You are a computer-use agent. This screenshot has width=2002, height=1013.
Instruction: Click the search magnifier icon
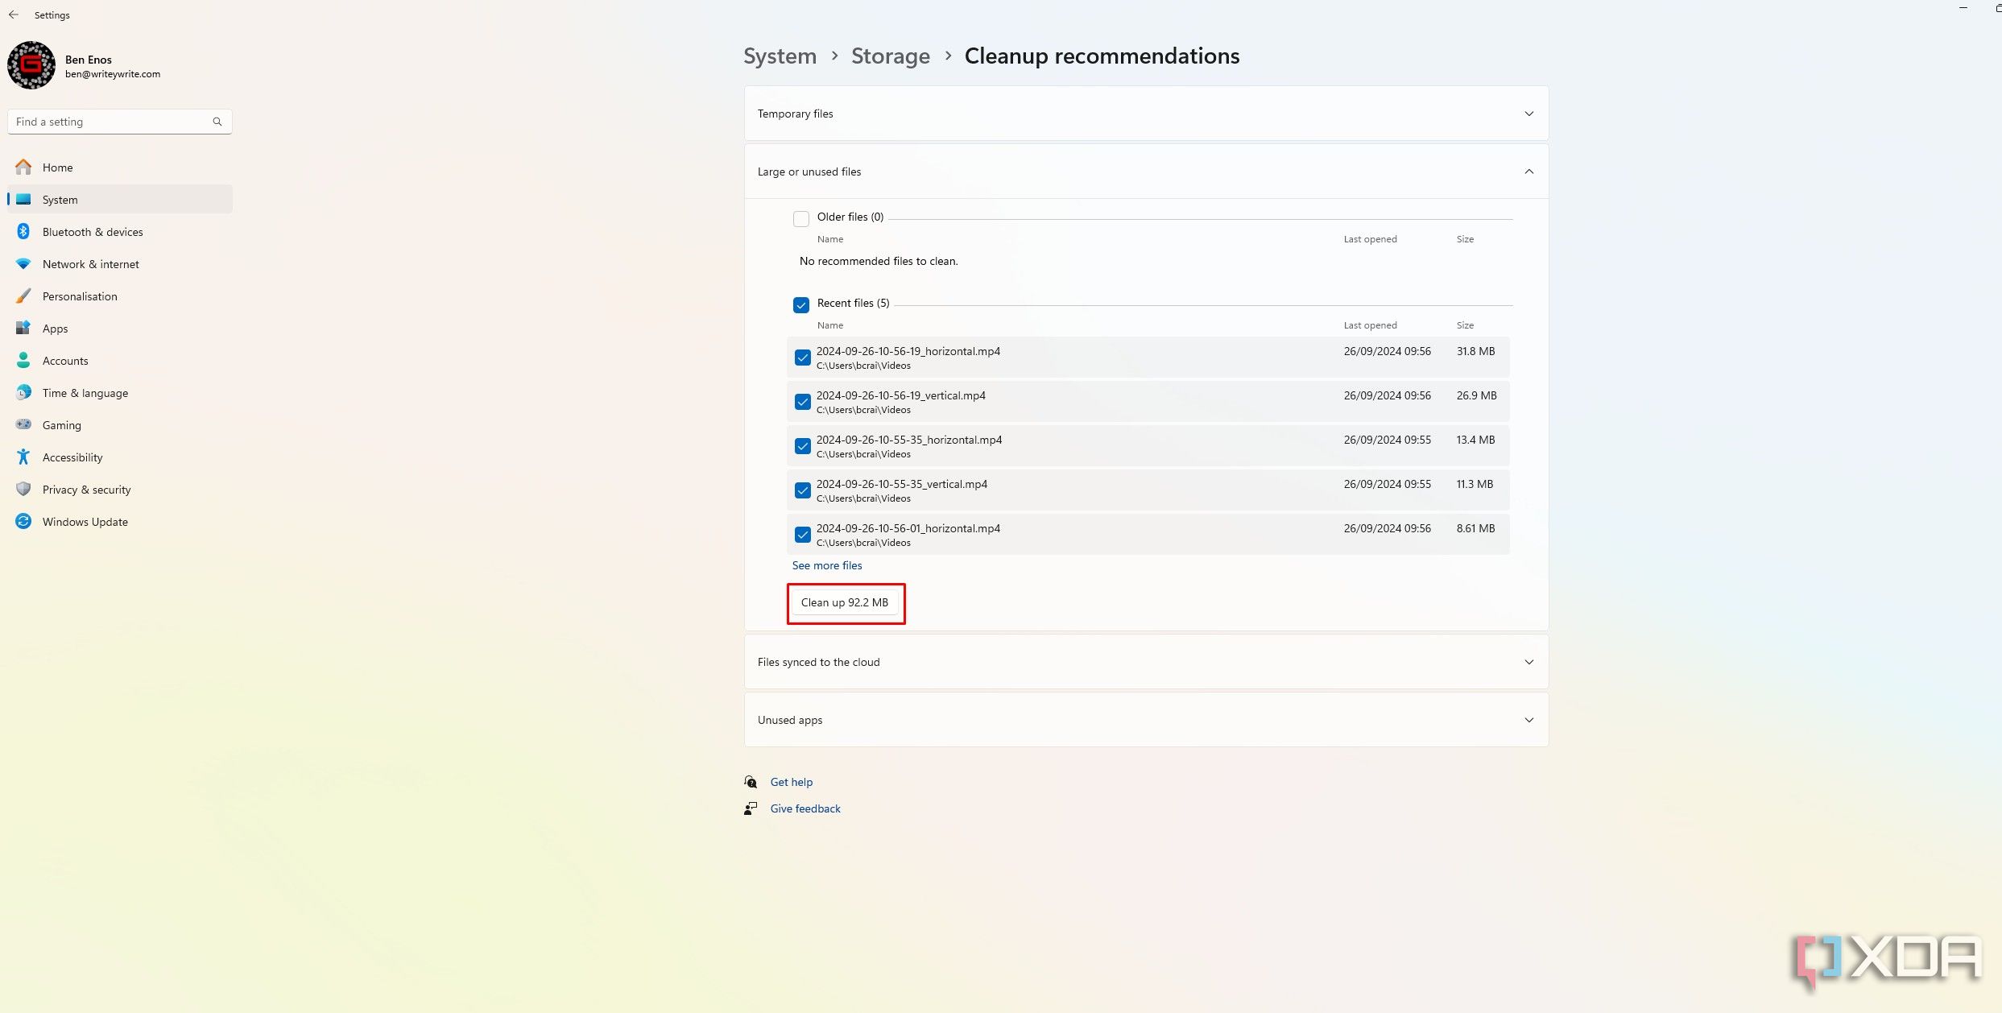coord(217,122)
